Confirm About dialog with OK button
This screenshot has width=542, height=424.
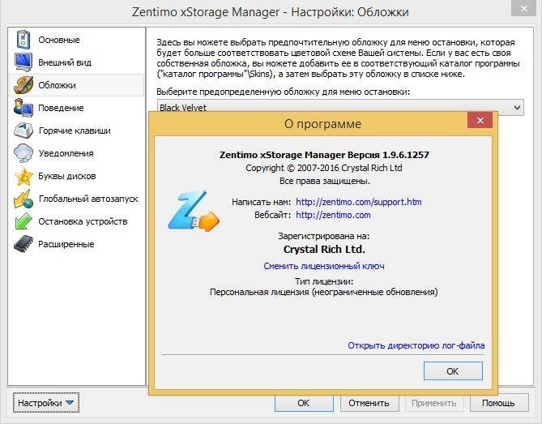(453, 371)
